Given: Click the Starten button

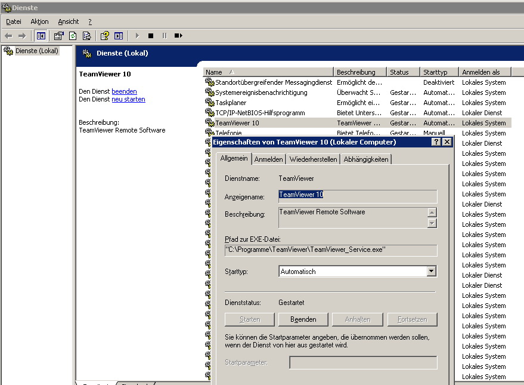Looking at the screenshot, I should click(250, 319).
